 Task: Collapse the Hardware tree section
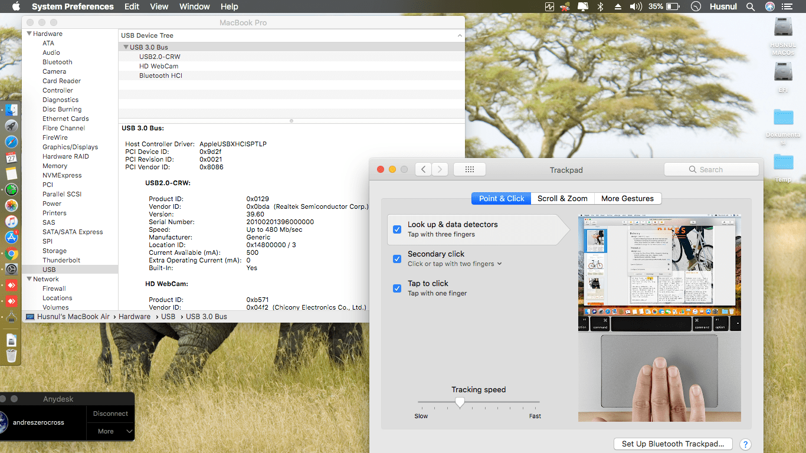pyautogui.click(x=28, y=34)
